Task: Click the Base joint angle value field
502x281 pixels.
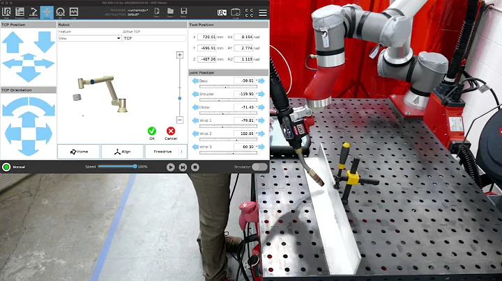Action: 244,81
